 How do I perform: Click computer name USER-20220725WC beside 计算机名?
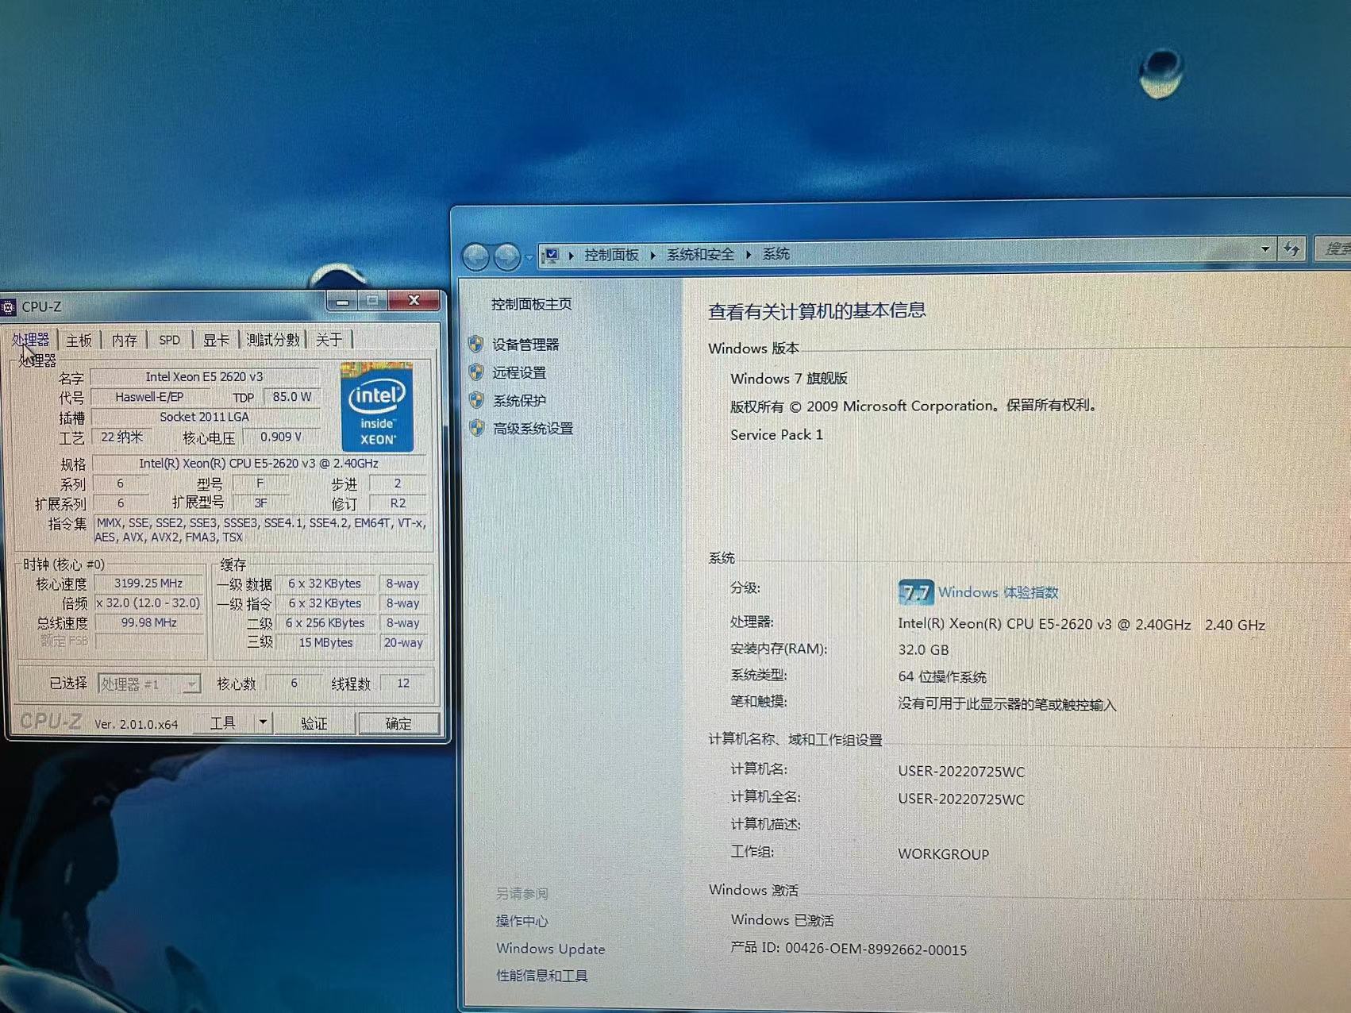coord(961,772)
